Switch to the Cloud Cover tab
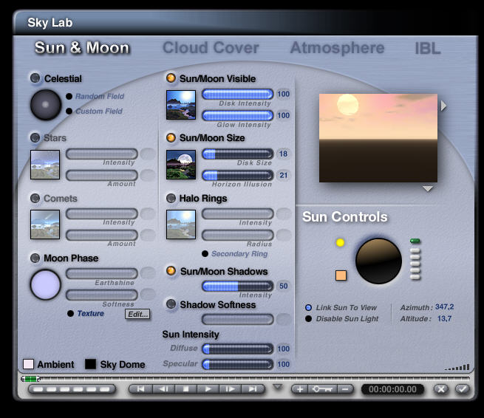The image size is (484, 418). pos(211,48)
